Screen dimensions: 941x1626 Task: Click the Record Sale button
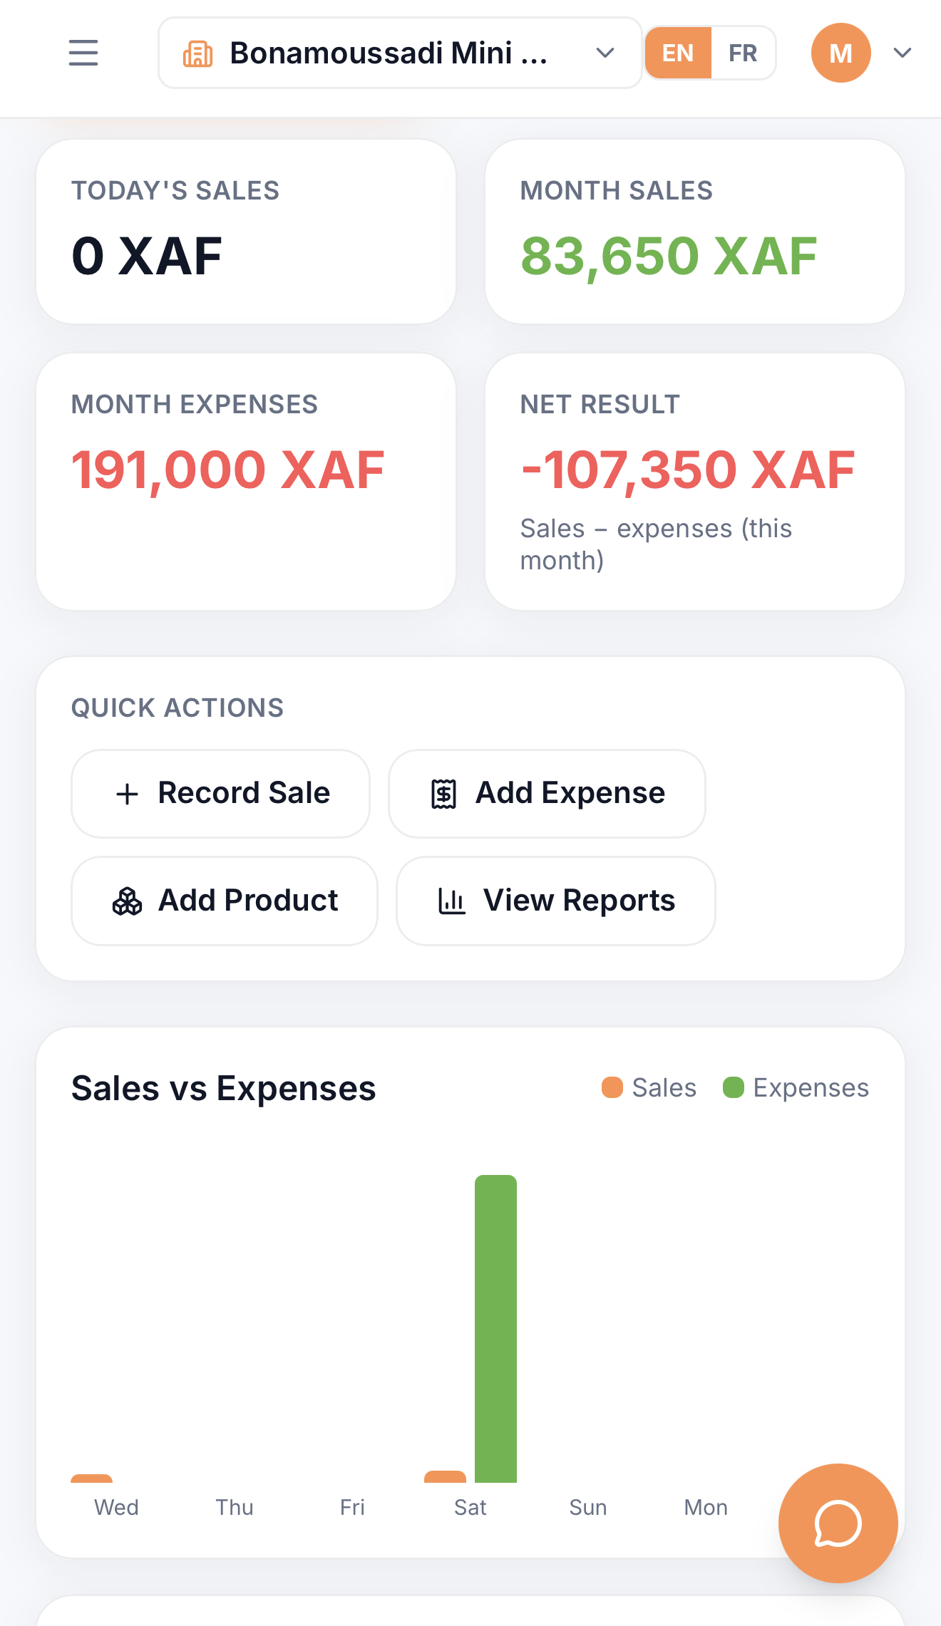click(x=220, y=794)
